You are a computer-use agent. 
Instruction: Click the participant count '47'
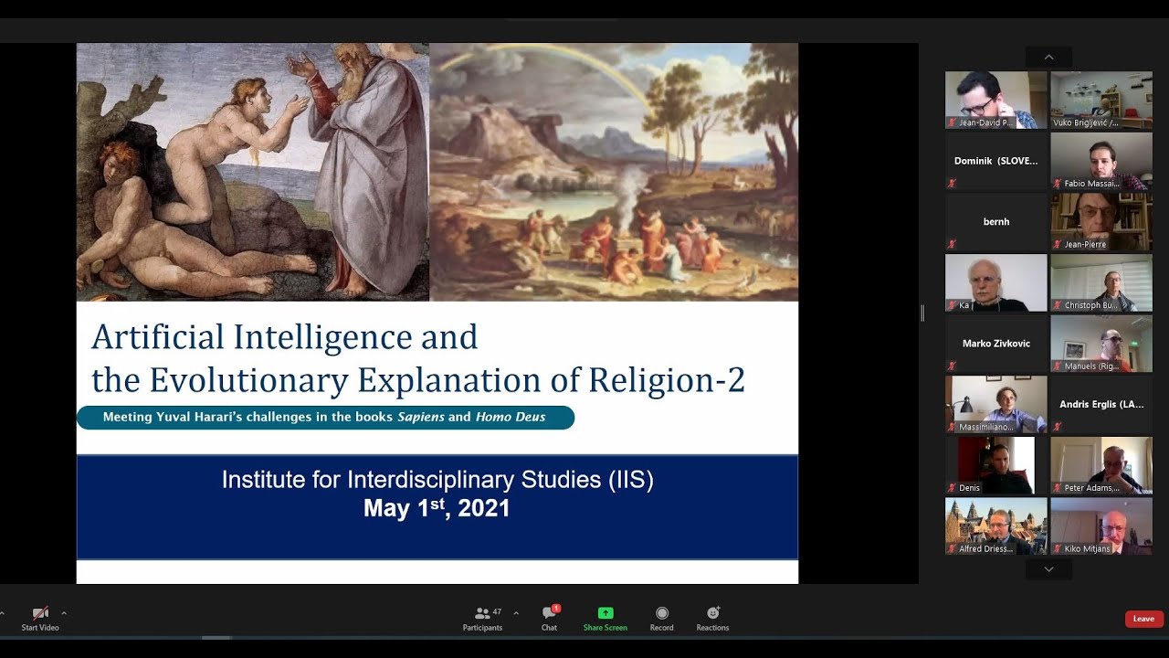(x=497, y=612)
